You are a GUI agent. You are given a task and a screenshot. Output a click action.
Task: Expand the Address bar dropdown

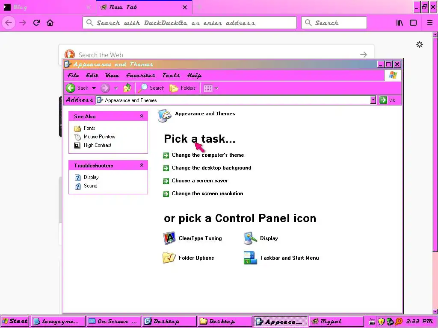point(373,100)
